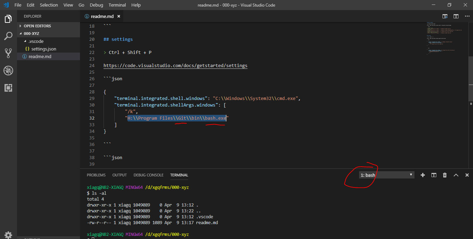
Task: Open the Explorer view in activity bar
Action: click(x=8, y=19)
